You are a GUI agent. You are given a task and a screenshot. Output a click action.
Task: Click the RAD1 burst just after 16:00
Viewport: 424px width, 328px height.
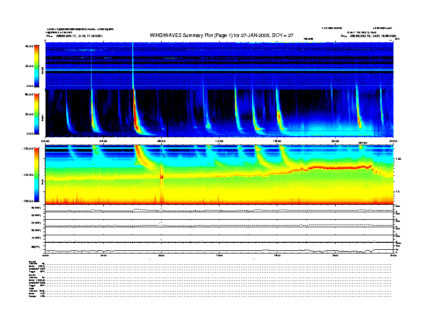pyautogui.click(x=279, y=114)
